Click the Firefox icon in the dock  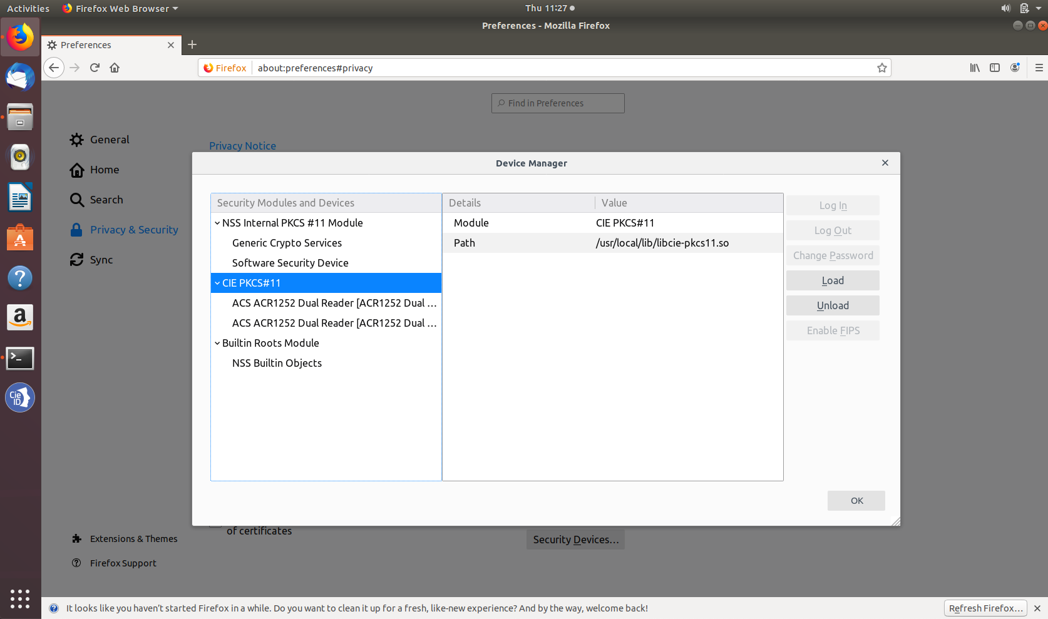click(x=20, y=37)
